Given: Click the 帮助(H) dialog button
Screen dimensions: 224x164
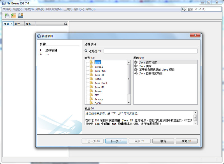Looking at the screenshot, I should (187, 141).
